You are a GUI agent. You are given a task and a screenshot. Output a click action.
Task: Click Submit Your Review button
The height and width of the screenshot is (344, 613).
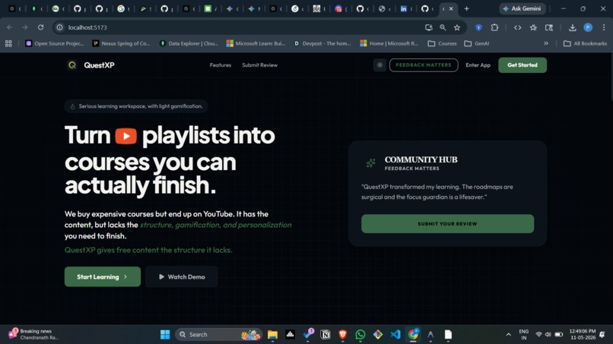tap(447, 224)
